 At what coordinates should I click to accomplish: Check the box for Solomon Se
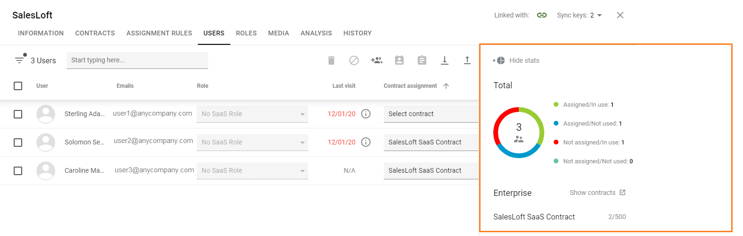coord(18,143)
